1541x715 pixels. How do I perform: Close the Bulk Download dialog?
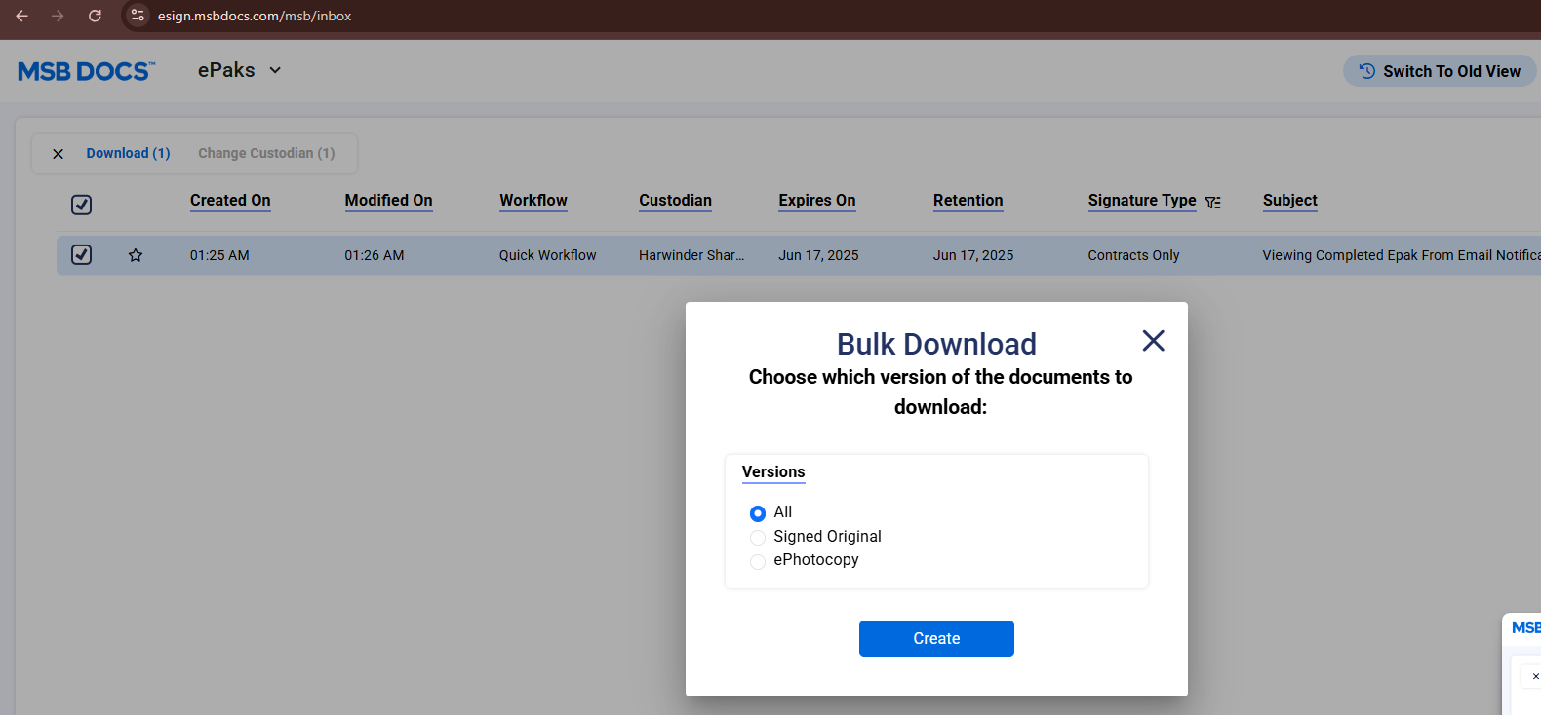tap(1153, 341)
